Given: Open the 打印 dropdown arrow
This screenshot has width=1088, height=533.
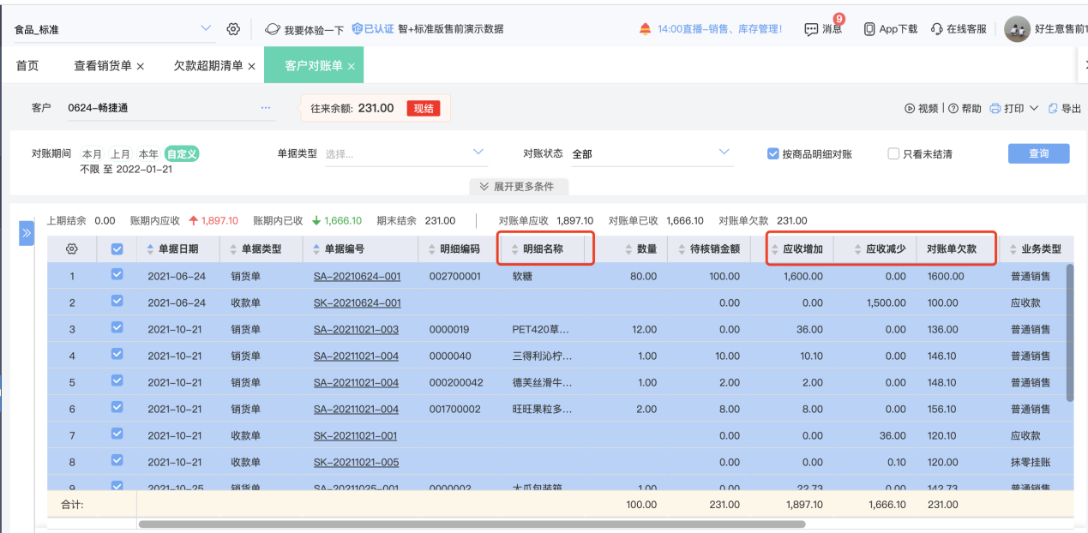Looking at the screenshot, I should coord(1034,109).
